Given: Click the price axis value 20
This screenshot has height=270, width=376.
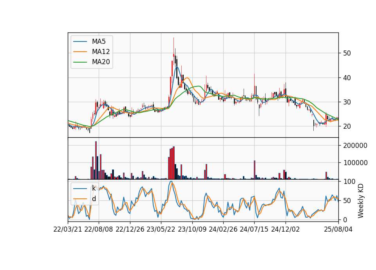Looking at the screenshot, I should click(x=347, y=126).
